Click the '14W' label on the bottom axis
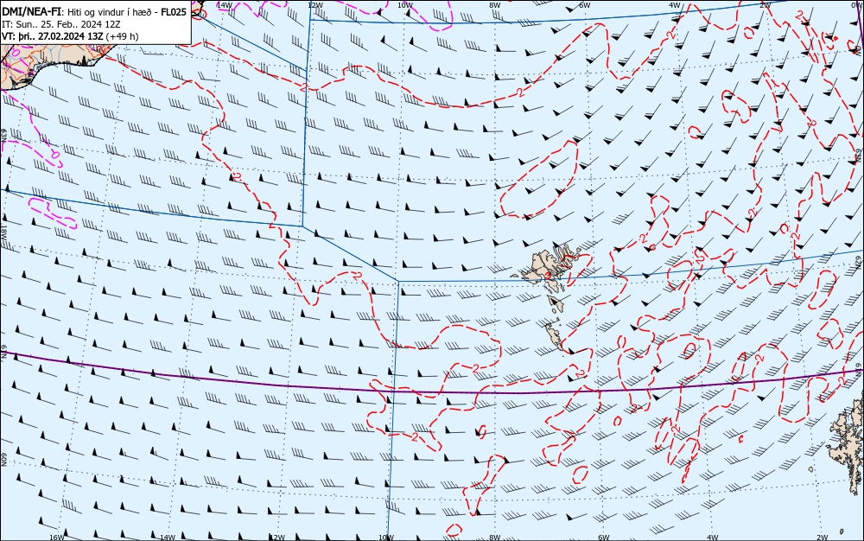Screen dimensions: 864x541 pyautogui.click(x=168, y=538)
